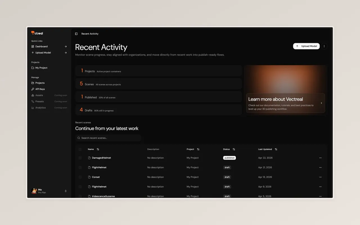Click the Description column header
Screen dimensions: 360x225
click(153, 149)
